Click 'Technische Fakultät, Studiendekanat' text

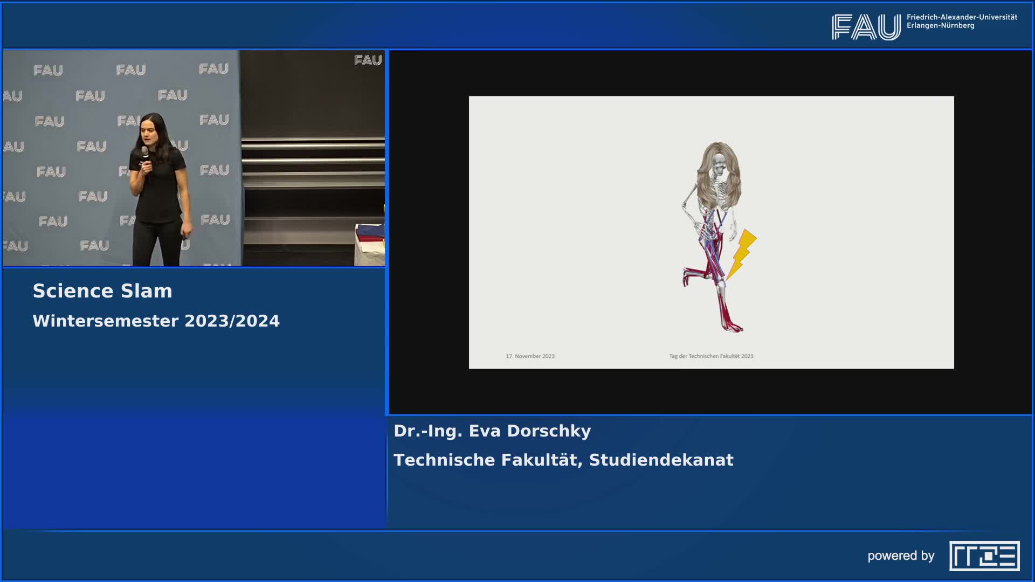[x=563, y=460]
